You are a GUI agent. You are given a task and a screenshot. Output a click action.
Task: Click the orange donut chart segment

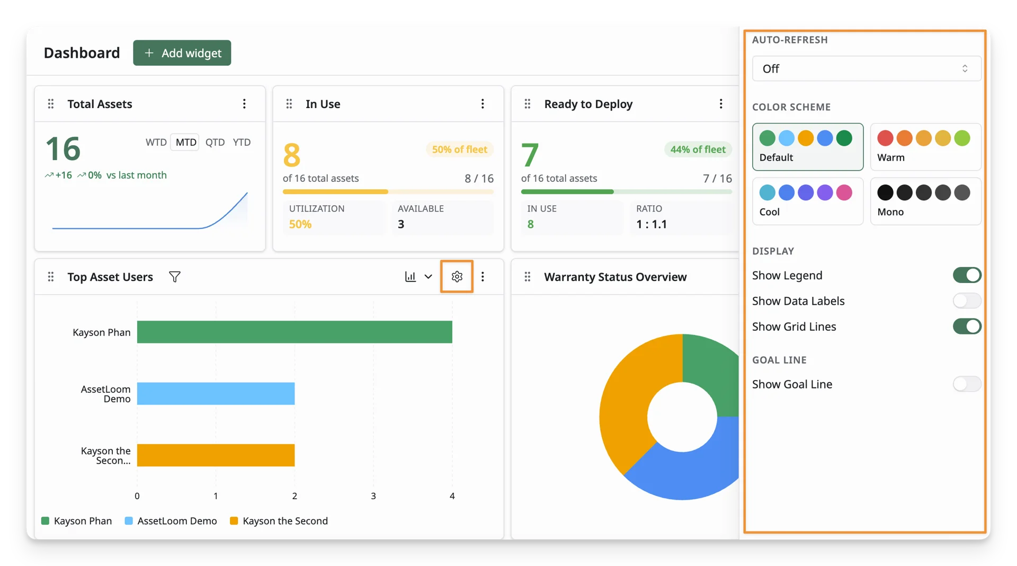pos(628,397)
